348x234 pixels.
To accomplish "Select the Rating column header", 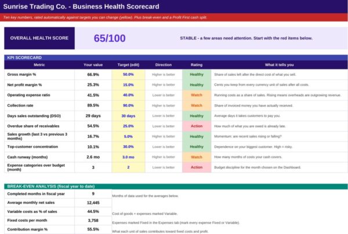I will [197, 65].
